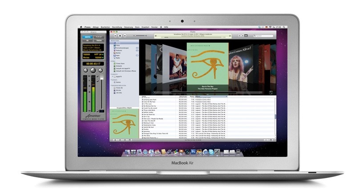Open the Fenster menu
Viewport: 356px width, 196px height.
154,27
